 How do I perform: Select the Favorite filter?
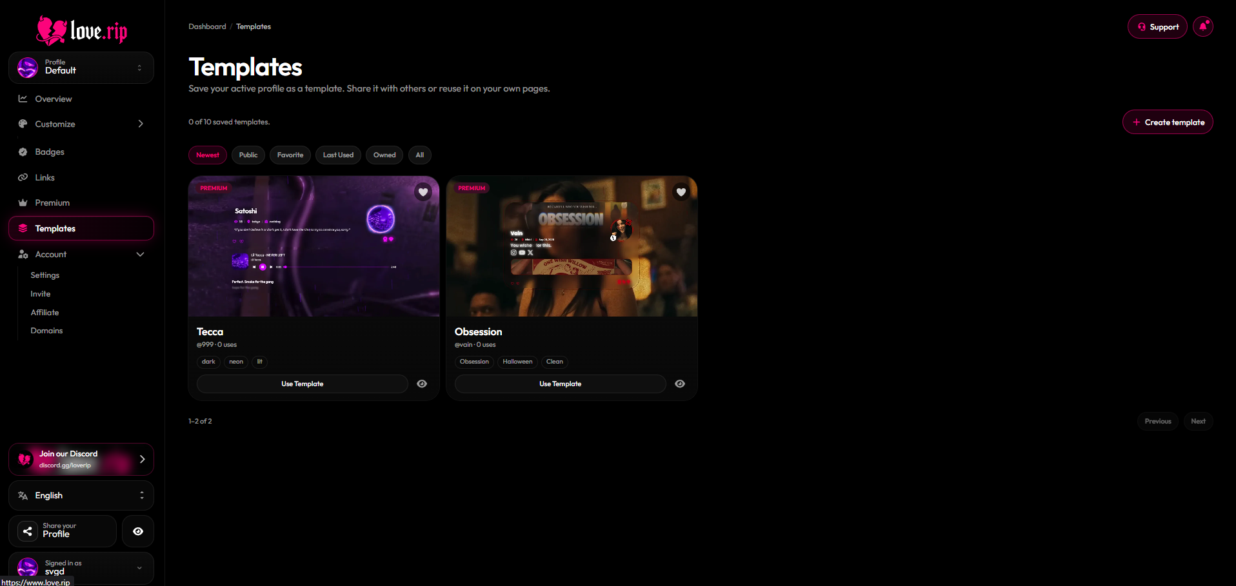[290, 155]
